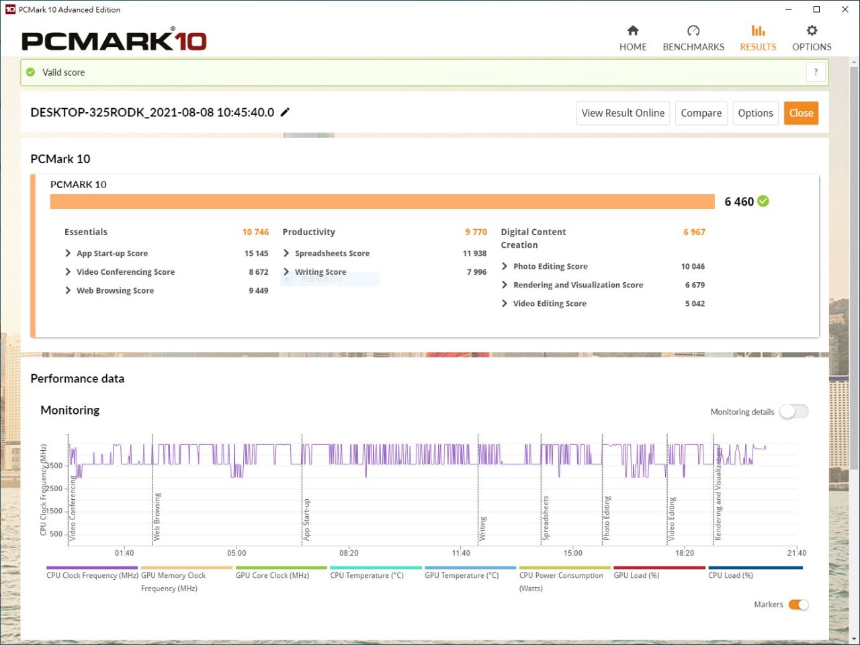Click the results bar chart icon
The image size is (860, 645).
tap(758, 30)
